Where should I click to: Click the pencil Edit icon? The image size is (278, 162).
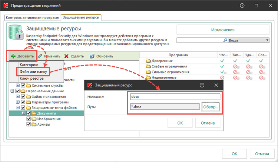coord(40,56)
